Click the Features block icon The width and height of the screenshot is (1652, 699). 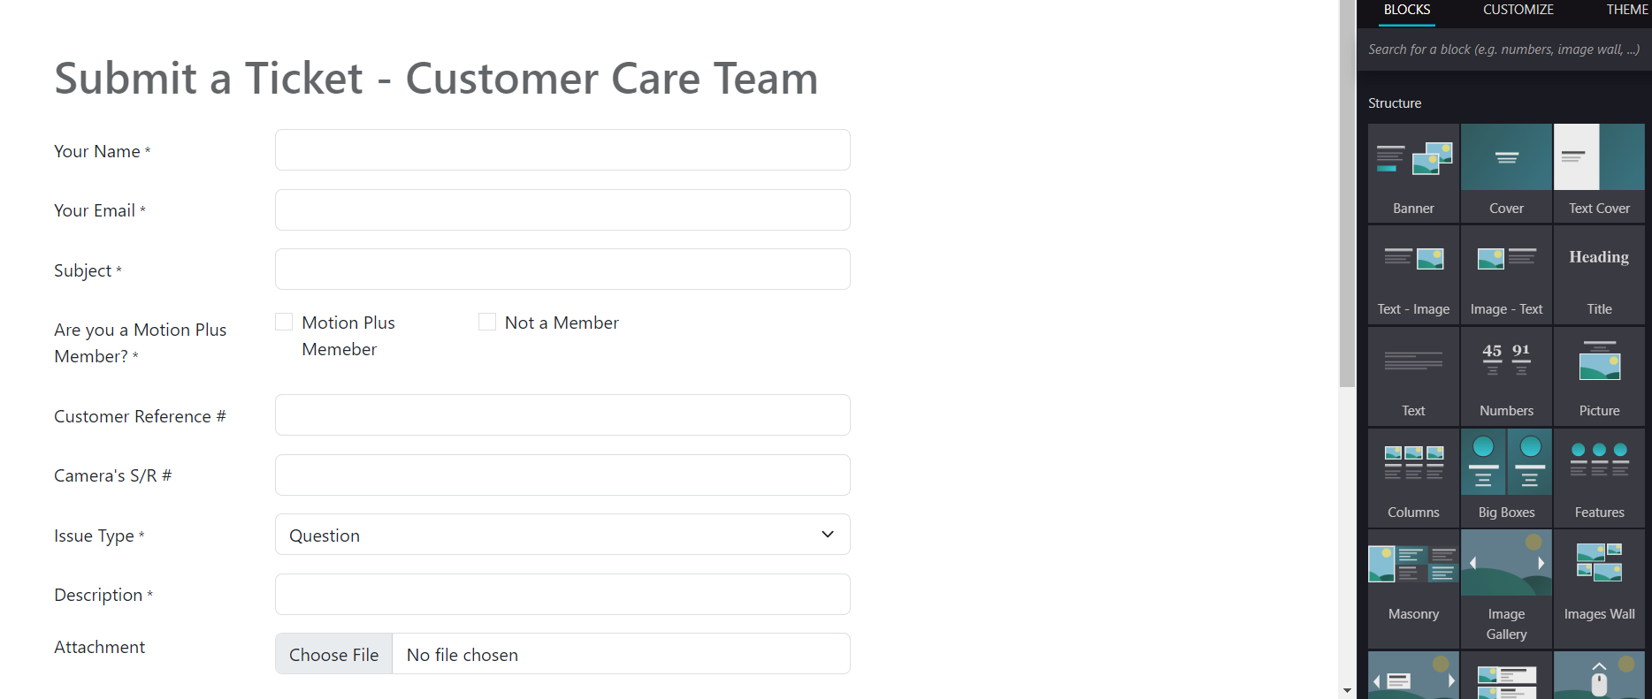tap(1599, 476)
